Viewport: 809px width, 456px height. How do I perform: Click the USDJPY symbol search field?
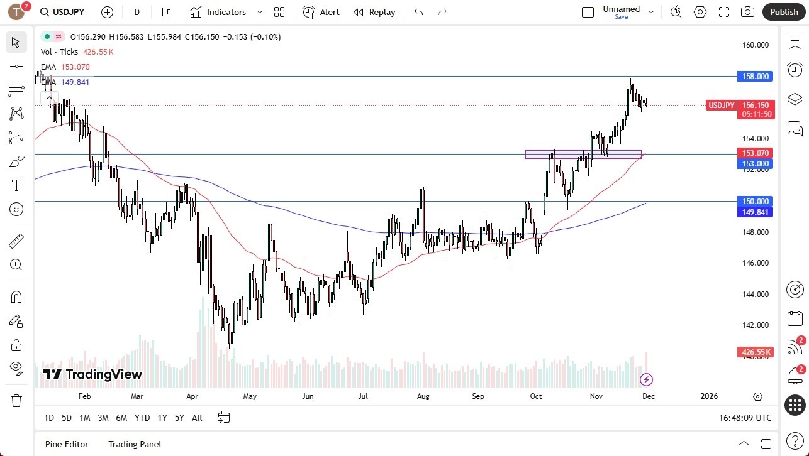point(62,12)
